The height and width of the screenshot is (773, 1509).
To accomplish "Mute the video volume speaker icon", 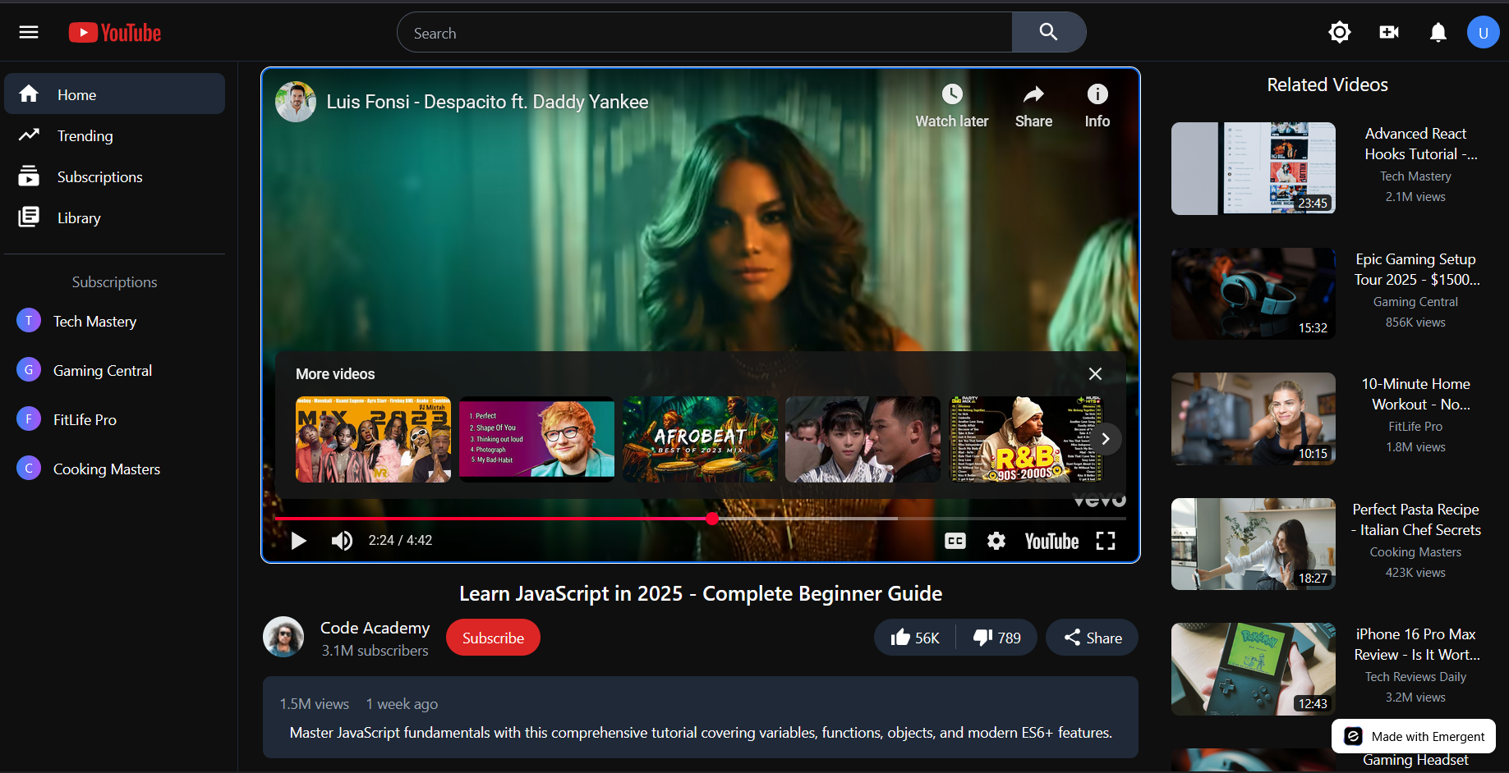I will [x=342, y=541].
